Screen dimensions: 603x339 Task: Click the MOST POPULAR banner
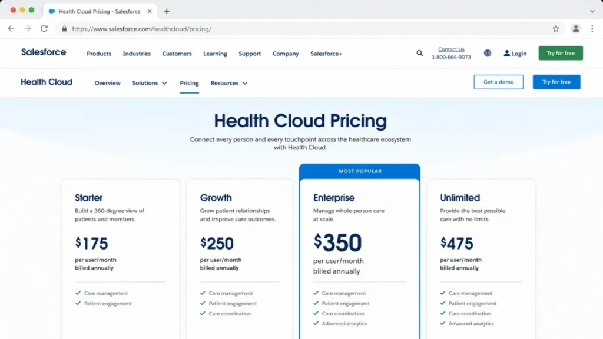(x=360, y=171)
